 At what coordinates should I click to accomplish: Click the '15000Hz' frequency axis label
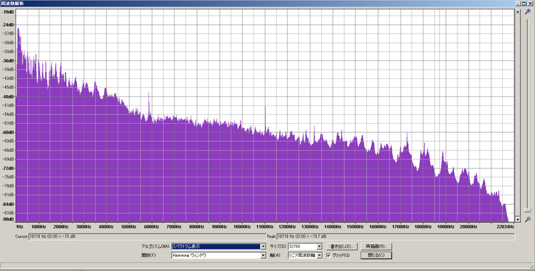[x=355, y=227]
